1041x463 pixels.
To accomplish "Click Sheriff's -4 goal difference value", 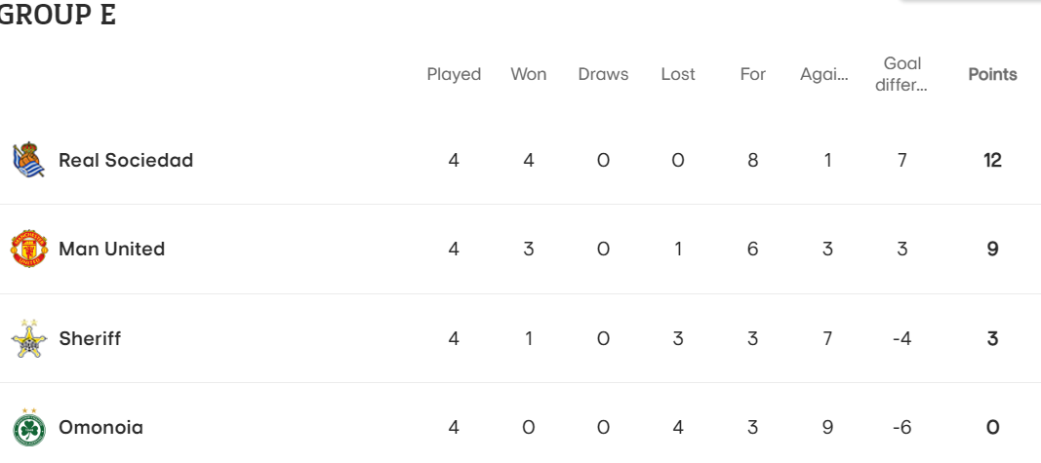I will (x=901, y=338).
